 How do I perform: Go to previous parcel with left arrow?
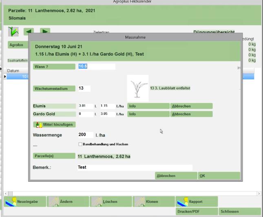tap(29, 31)
